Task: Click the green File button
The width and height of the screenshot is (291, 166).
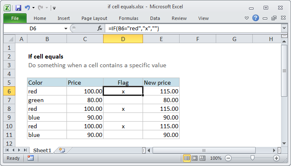Action: pos(15,18)
